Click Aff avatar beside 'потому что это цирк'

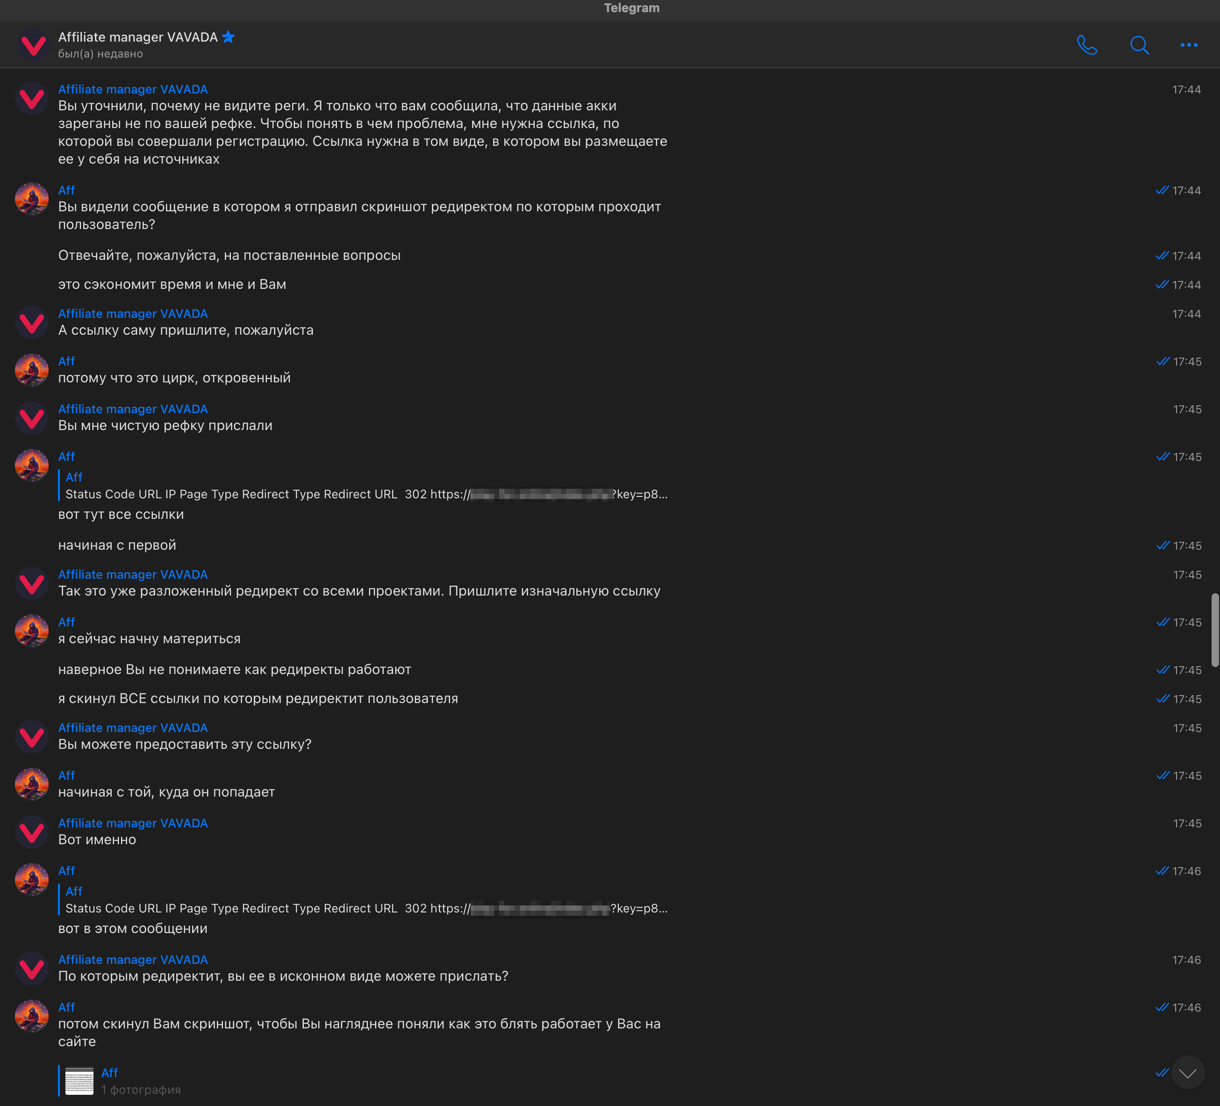tap(32, 370)
